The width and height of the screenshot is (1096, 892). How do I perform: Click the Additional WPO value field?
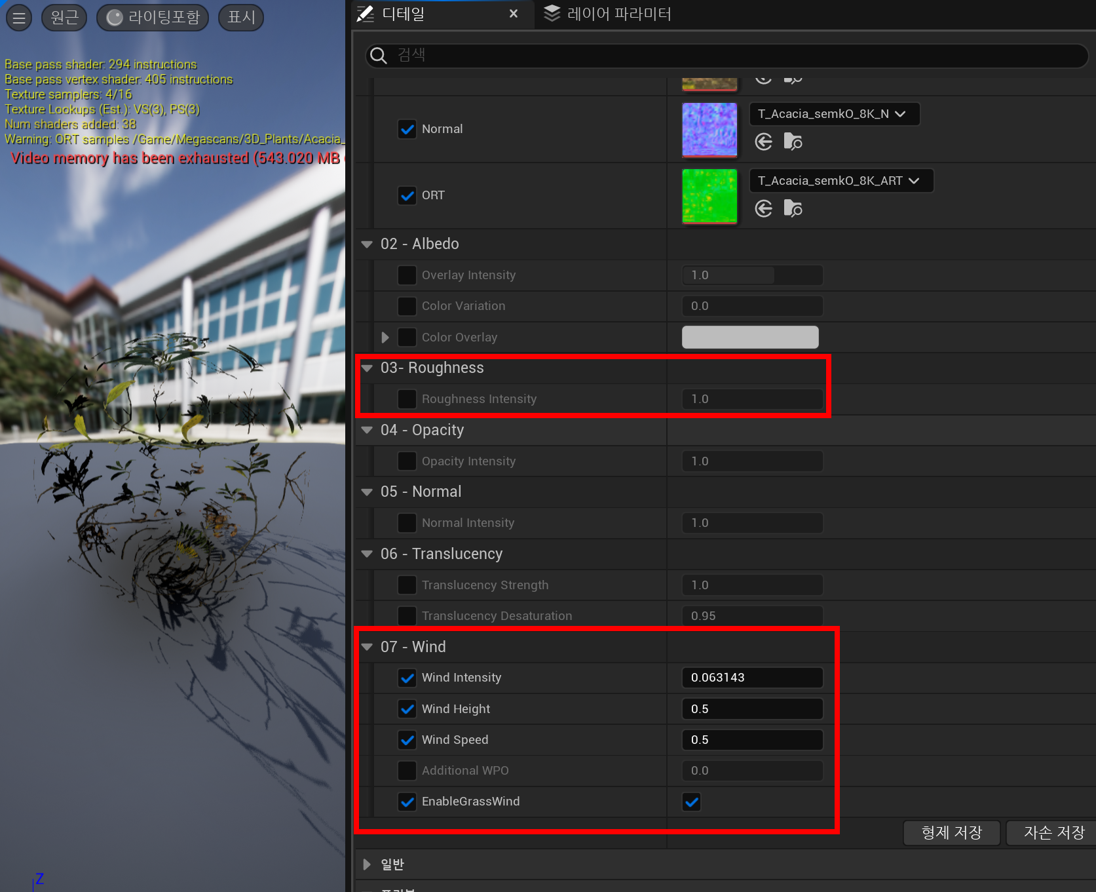click(x=752, y=771)
